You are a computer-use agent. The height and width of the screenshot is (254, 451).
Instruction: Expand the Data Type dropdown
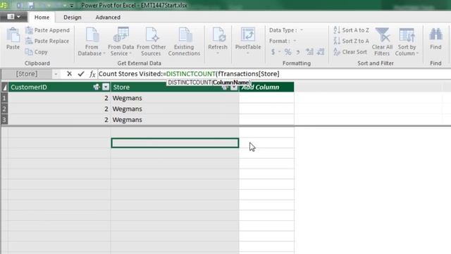click(302, 30)
